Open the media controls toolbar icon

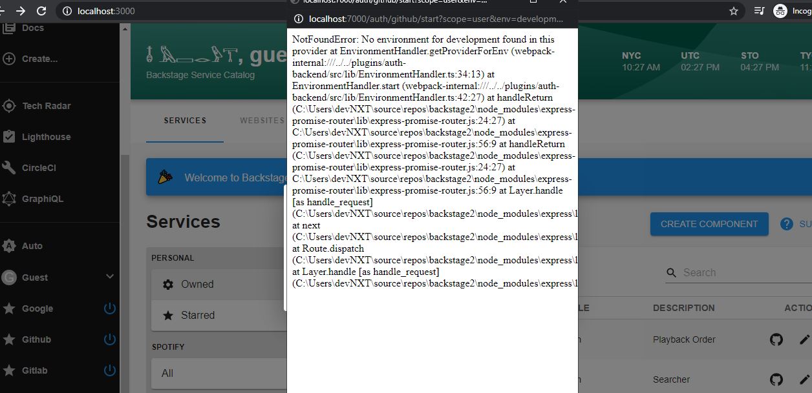point(760,11)
